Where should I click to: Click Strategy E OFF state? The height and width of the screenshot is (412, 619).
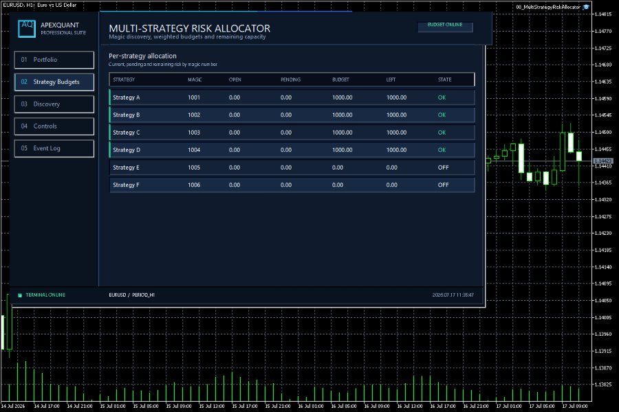point(444,168)
